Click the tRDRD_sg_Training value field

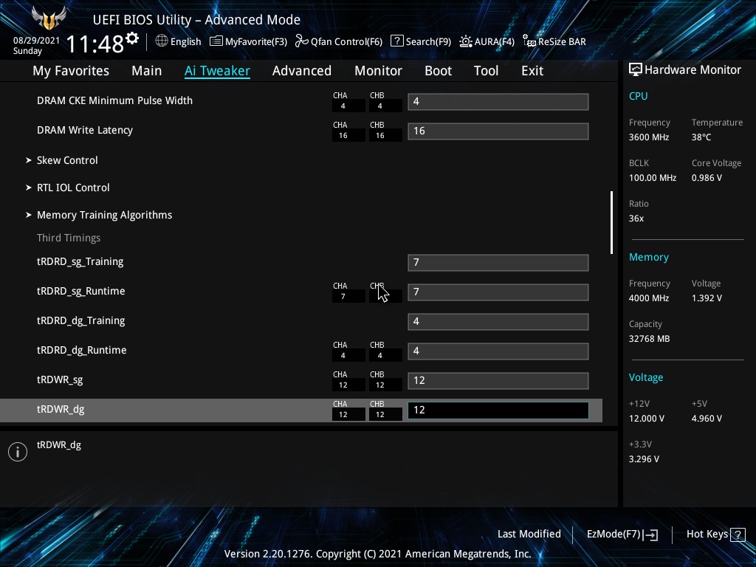(498, 263)
